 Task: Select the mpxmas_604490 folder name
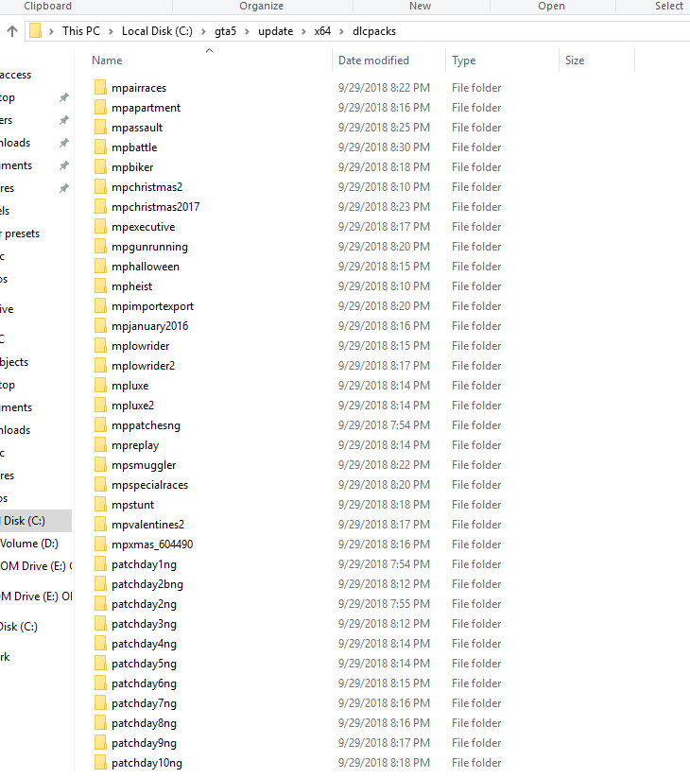tap(152, 545)
